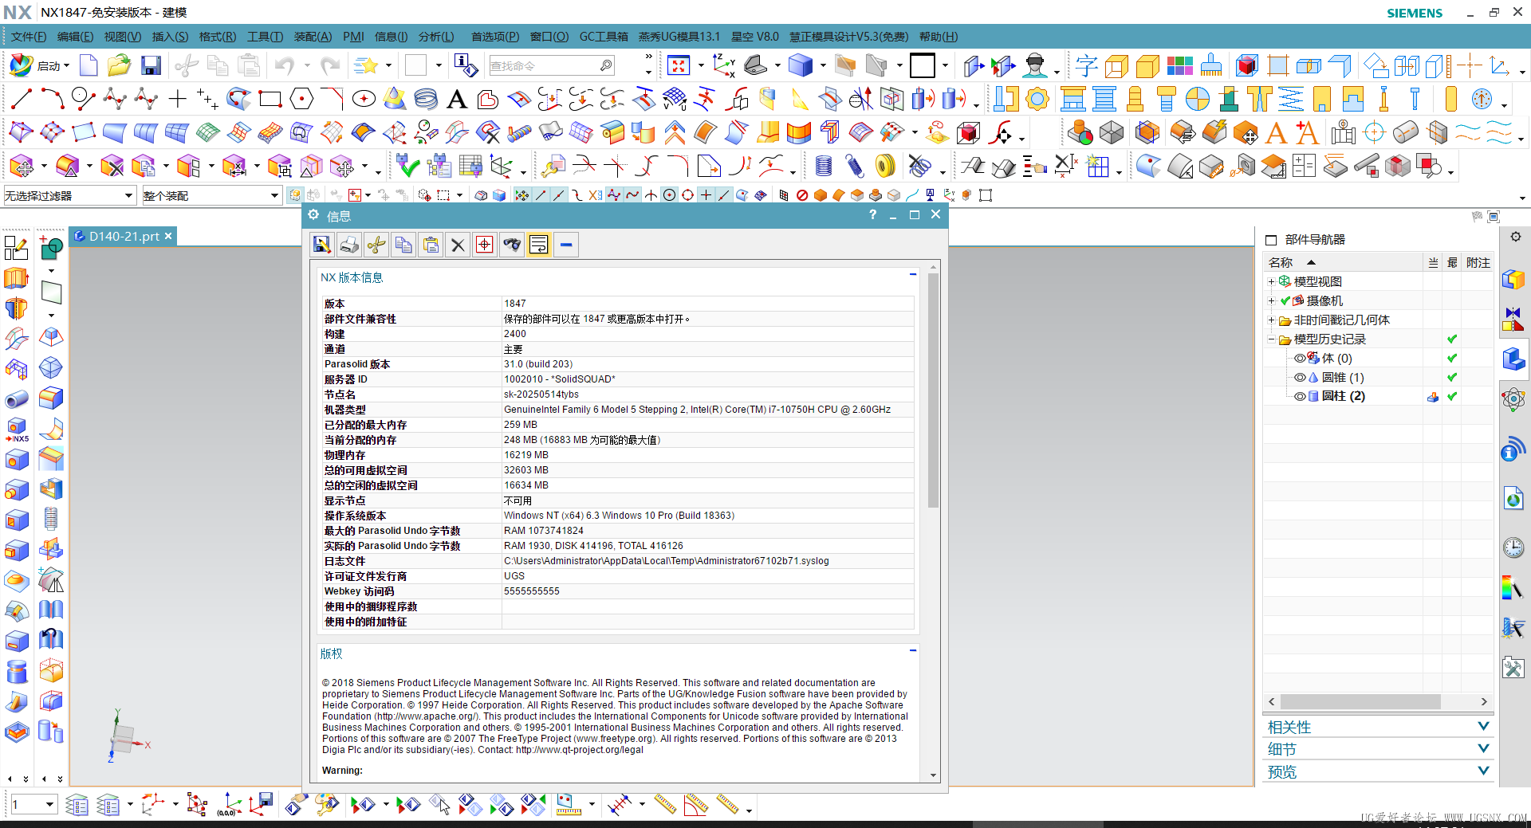
Task: Open the 信息 window settings gear
Action: pyautogui.click(x=313, y=215)
